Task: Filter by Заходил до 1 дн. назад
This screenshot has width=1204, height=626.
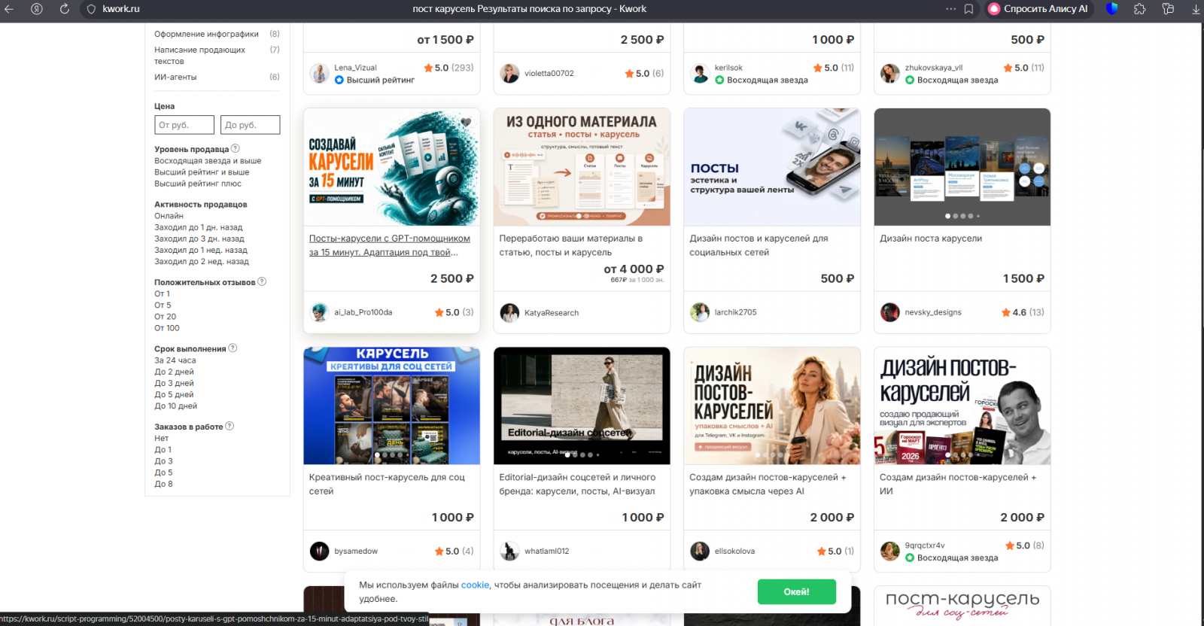Action: point(199,227)
